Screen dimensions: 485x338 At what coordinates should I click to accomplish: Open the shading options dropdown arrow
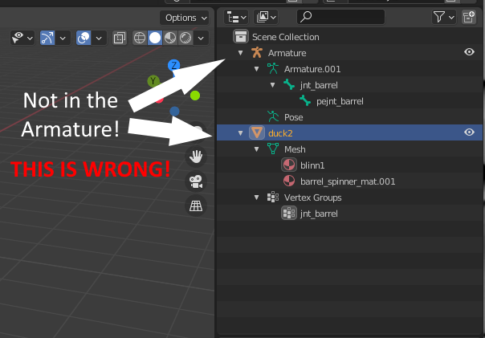point(201,38)
